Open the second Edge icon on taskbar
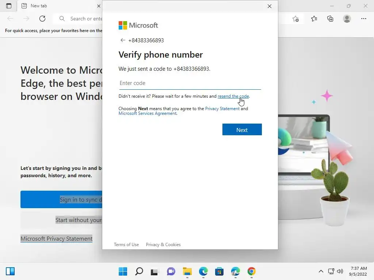374x280 pixels. [x=236, y=271]
